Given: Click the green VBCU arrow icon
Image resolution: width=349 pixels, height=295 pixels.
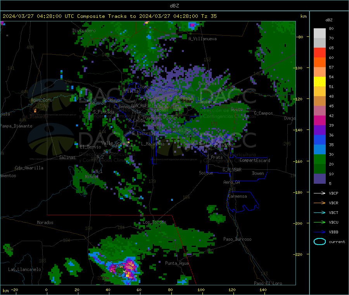Looking at the screenshot, I should pyautogui.click(x=320, y=222).
